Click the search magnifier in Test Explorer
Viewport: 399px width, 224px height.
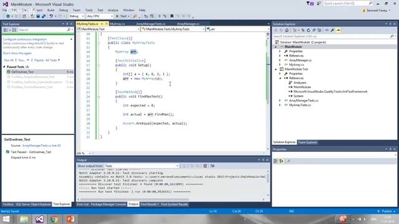click(x=69, y=30)
